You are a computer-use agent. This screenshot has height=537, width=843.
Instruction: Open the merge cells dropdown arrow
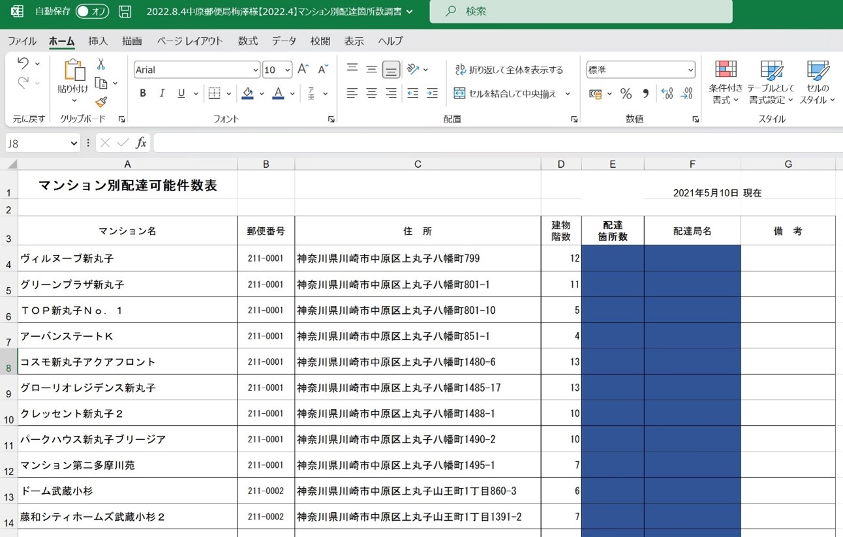click(x=567, y=93)
